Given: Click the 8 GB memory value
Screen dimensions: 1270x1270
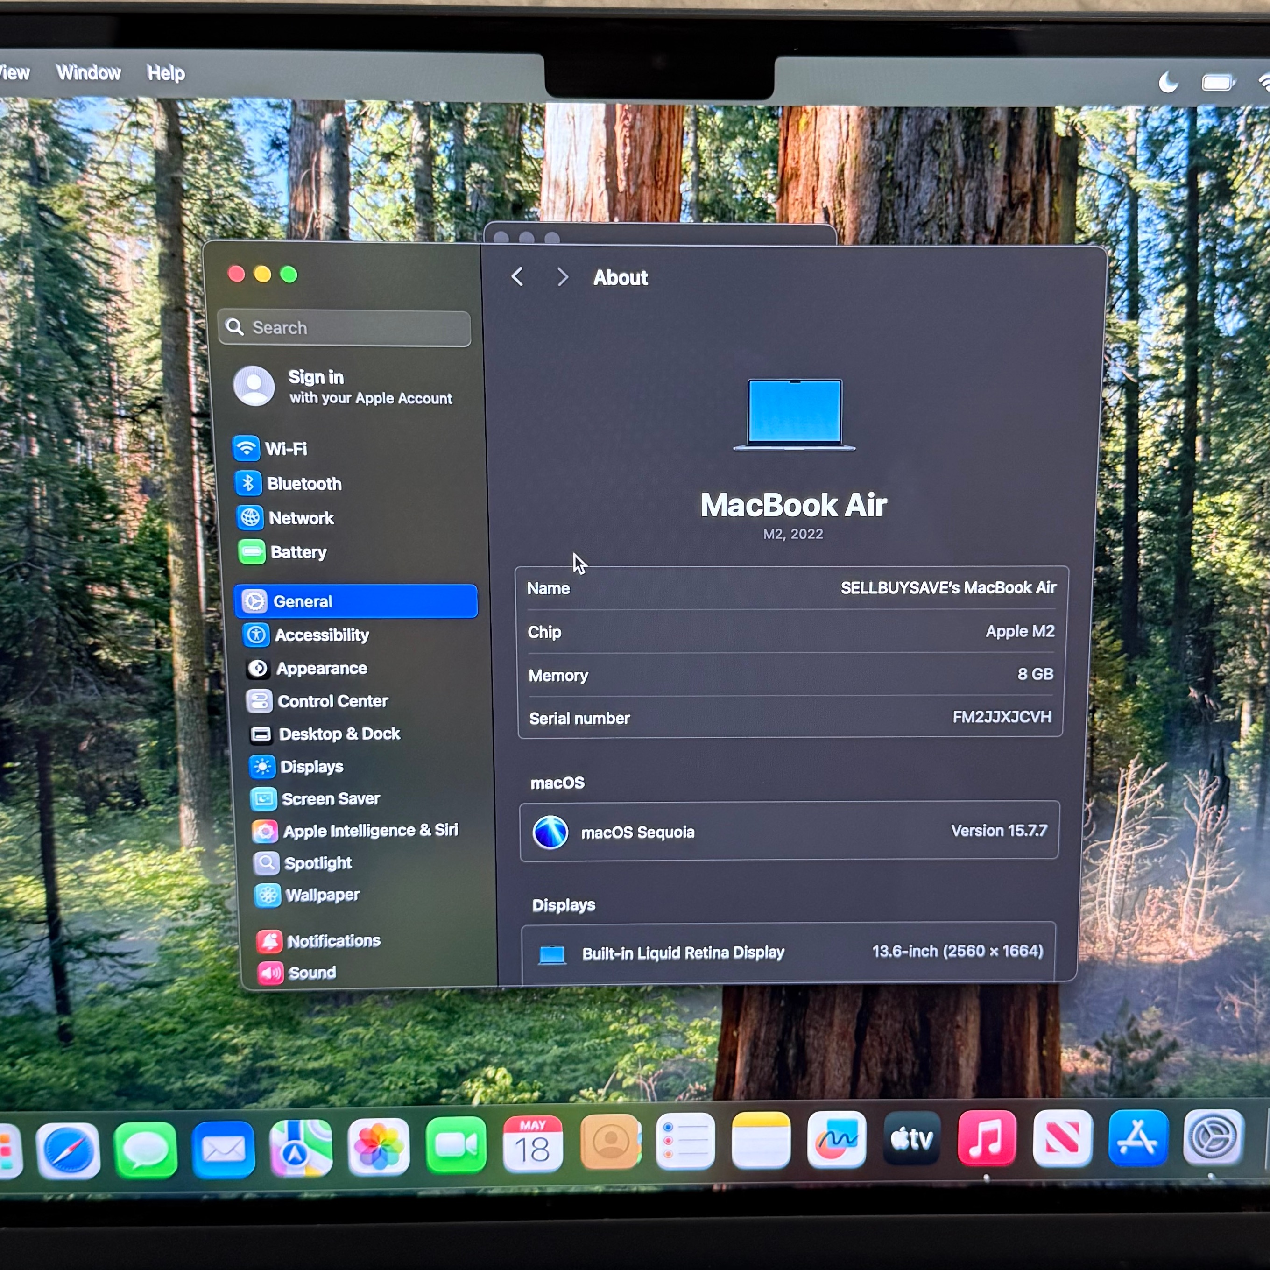Looking at the screenshot, I should tap(1035, 674).
